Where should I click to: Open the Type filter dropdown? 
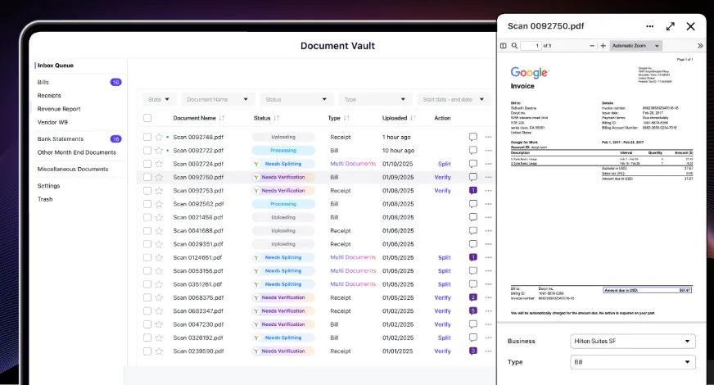pos(375,99)
